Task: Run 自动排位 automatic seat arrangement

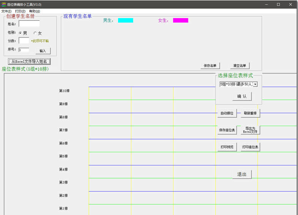Action: coord(227,113)
